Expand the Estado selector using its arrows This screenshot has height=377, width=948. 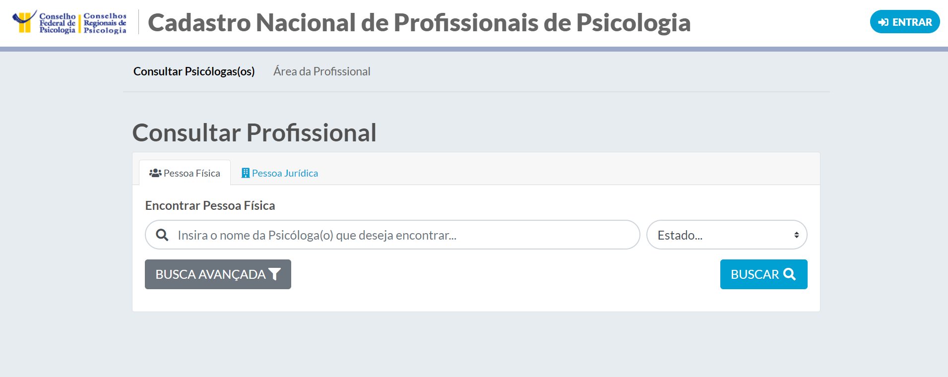796,235
